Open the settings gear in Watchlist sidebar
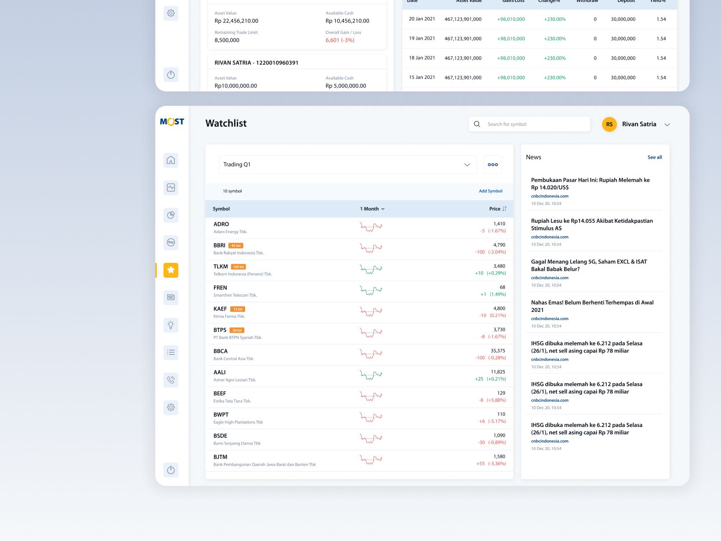Image resolution: width=721 pixels, height=541 pixels. [x=171, y=408]
